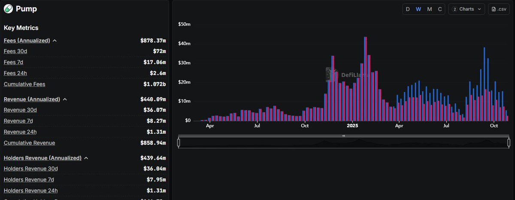
Task: Collapse the Revenue (Annualized) section
Action: pyautogui.click(x=65, y=99)
